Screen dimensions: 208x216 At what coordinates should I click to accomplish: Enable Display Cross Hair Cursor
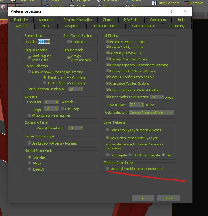click(x=108, y=59)
